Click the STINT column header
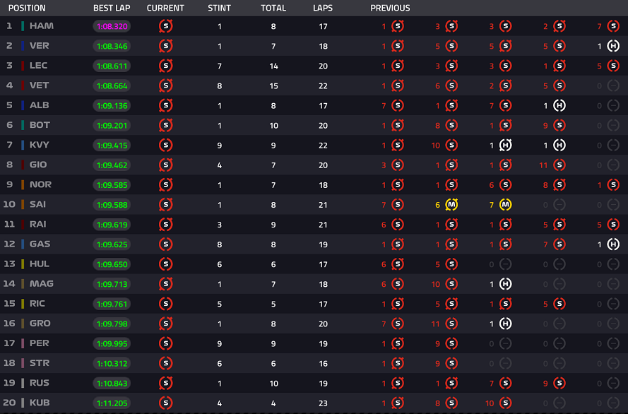The width and height of the screenshot is (628, 414). pos(220,8)
